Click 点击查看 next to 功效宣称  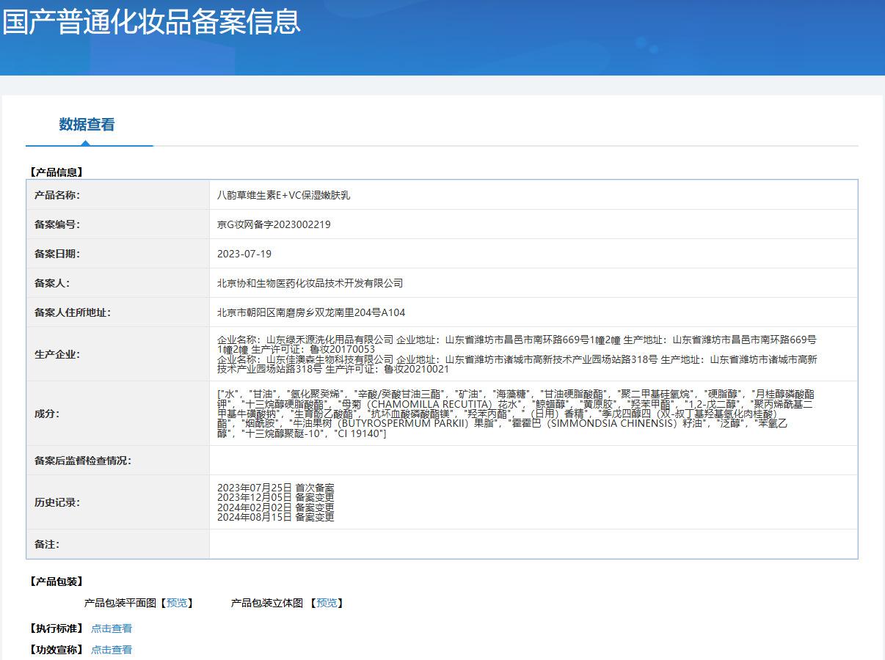click(112, 650)
